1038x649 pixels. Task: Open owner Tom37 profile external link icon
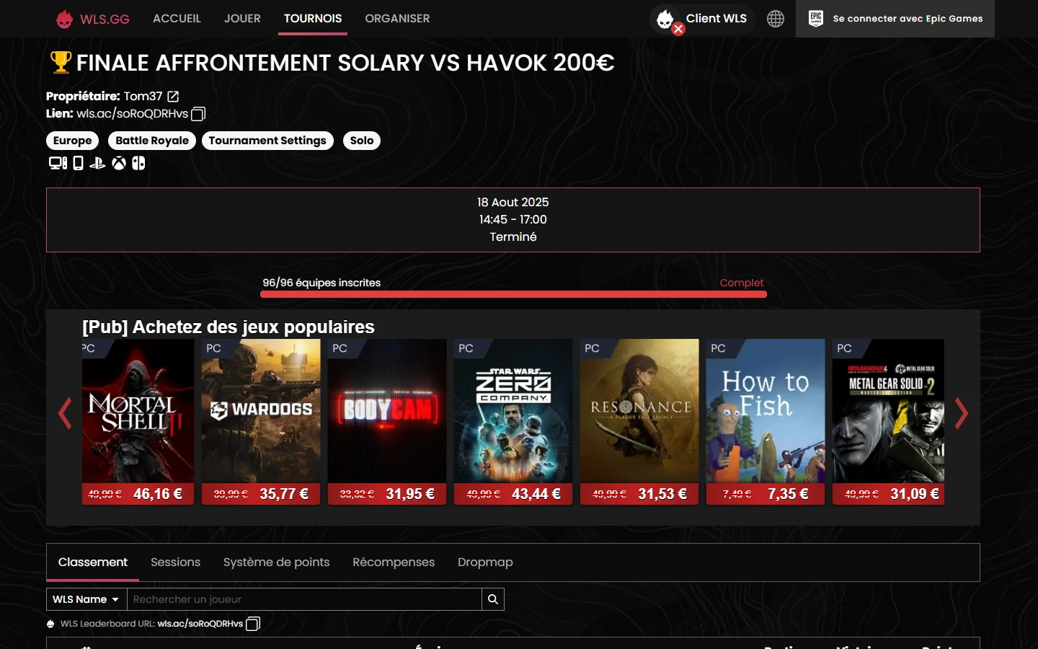point(173,97)
